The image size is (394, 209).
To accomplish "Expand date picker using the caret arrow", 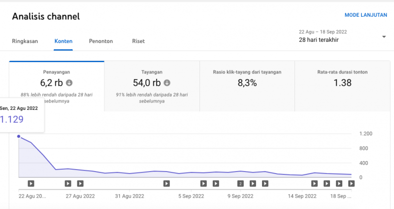I will (384, 37).
